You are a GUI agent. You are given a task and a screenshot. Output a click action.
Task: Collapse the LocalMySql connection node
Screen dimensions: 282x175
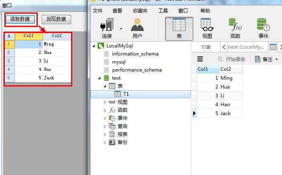click(x=94, y=46)
